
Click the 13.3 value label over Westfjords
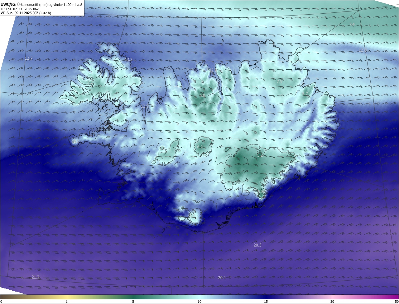128,59
